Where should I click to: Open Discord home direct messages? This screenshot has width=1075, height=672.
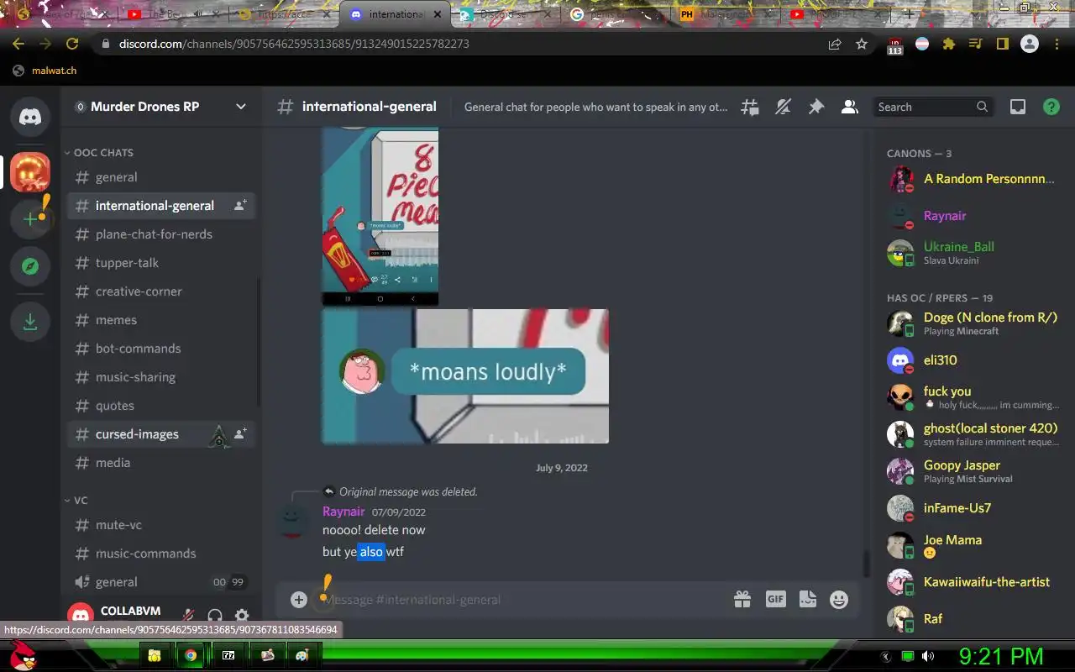click(30, 117)
